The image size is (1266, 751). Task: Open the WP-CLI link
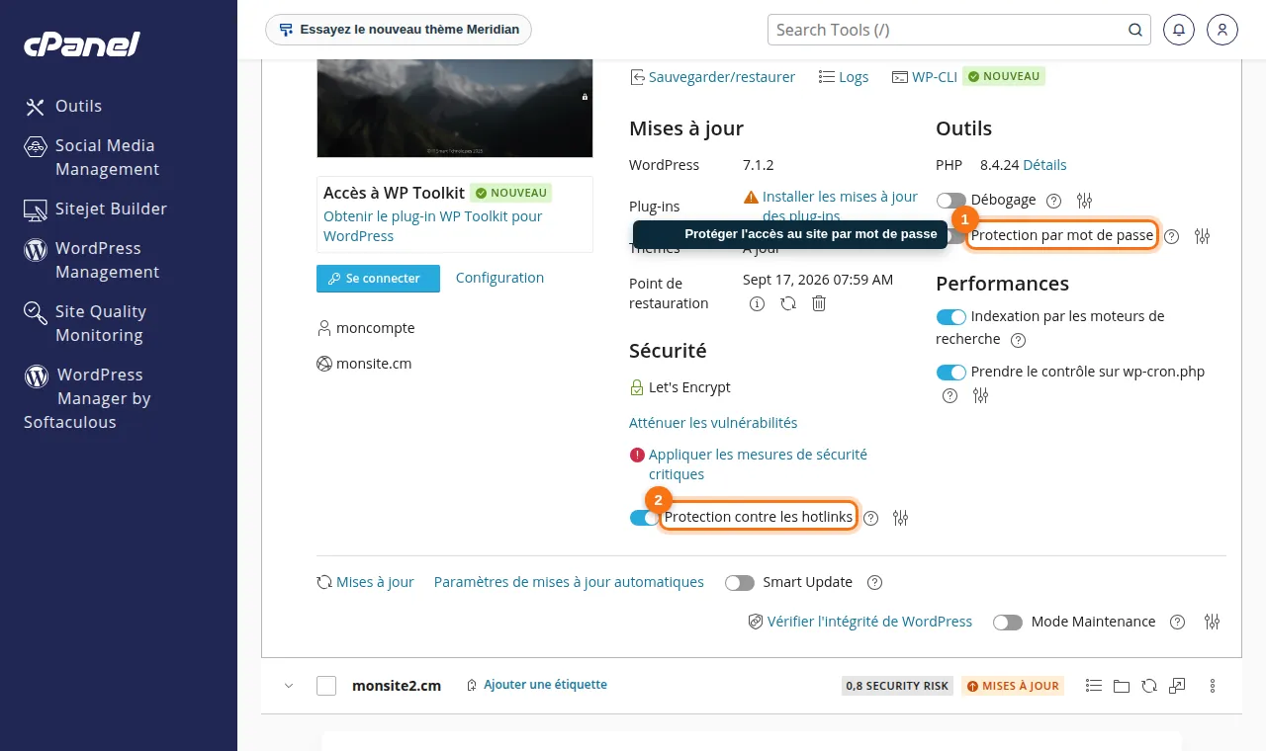pyautogui.click(x=924, y=77)
